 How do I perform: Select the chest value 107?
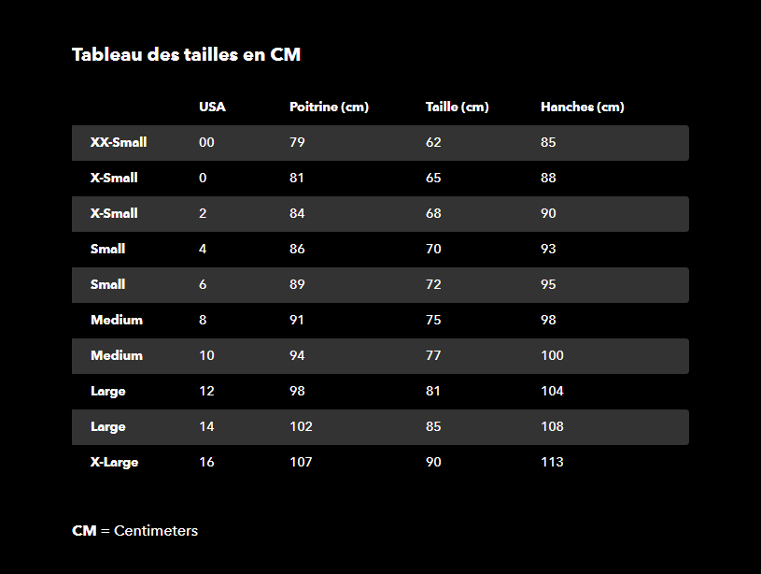(x=301, y=462)
